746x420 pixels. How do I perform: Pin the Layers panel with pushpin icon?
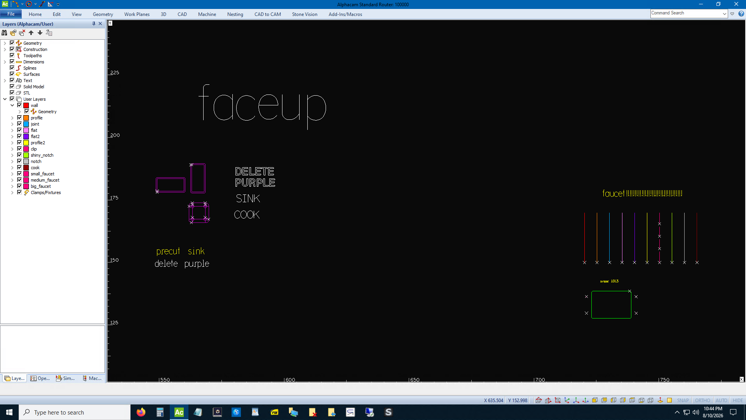(94, 24)
